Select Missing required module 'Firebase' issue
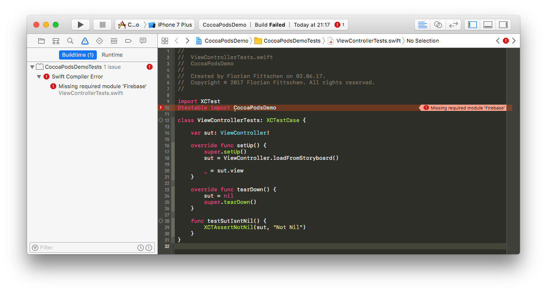This screenshot has width=547, height=293. click(102, 86)
